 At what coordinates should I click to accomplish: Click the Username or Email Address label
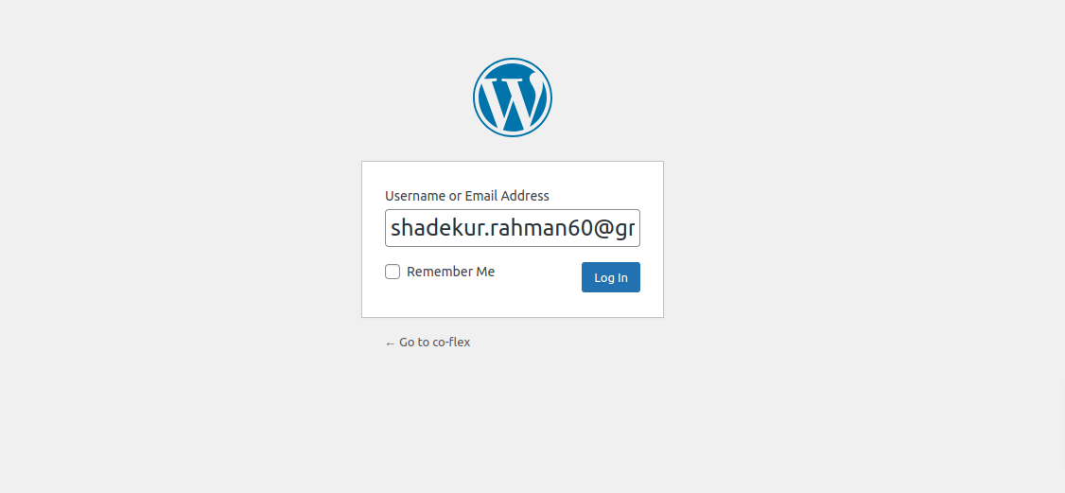pyautogui.click(x=466, y=196)
